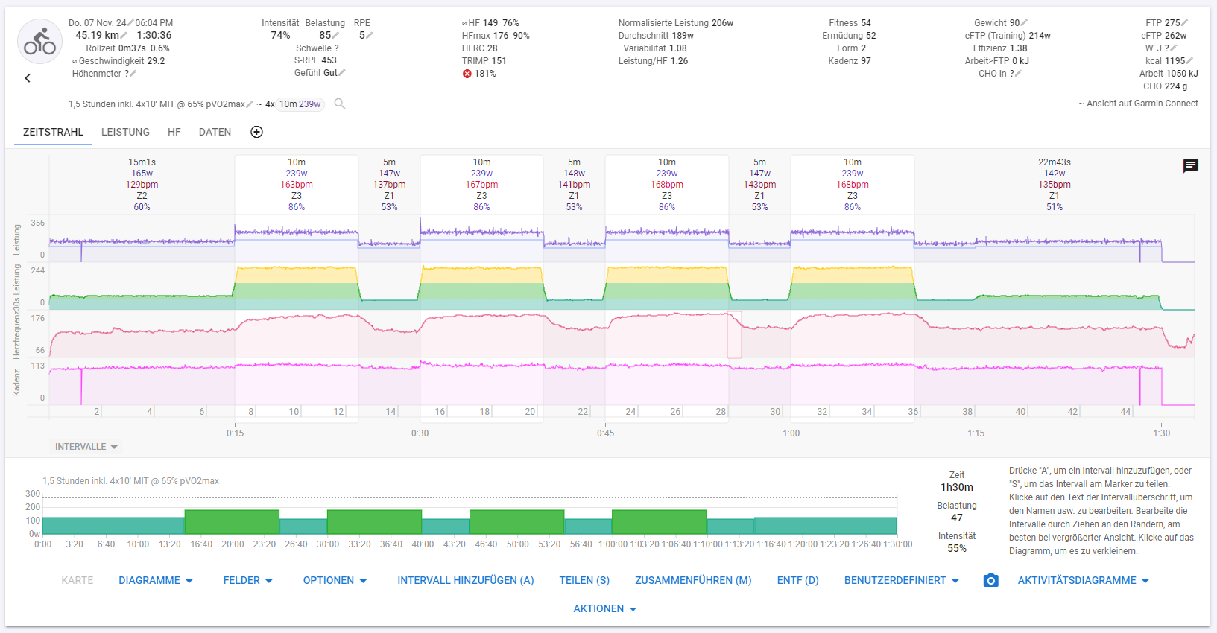Add a new tab with the plus circle icon
This screenshot has width=1217, height=633.
pos(256,132)
